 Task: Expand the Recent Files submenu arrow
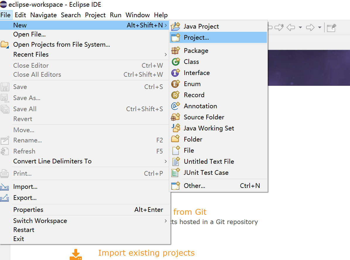(x=166, y=55)
